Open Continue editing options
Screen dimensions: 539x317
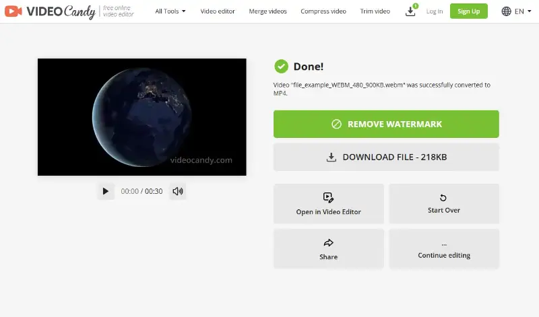click(443, 249)
